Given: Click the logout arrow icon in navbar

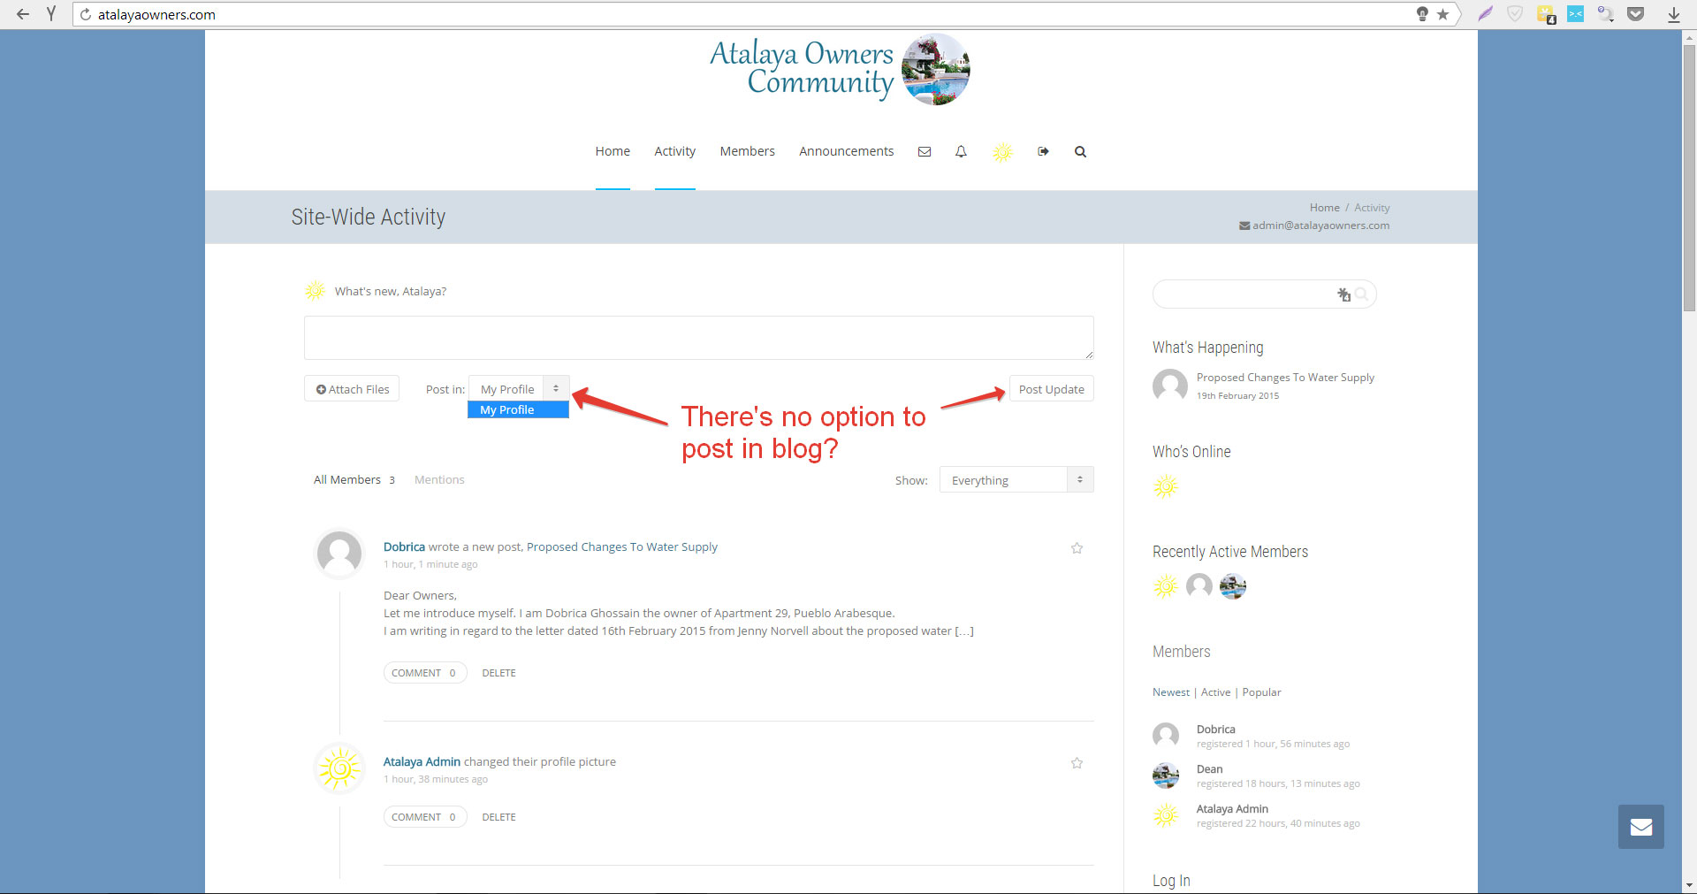Looking at the screenshot, I should pyautogui.click(x=1043, y=152).
